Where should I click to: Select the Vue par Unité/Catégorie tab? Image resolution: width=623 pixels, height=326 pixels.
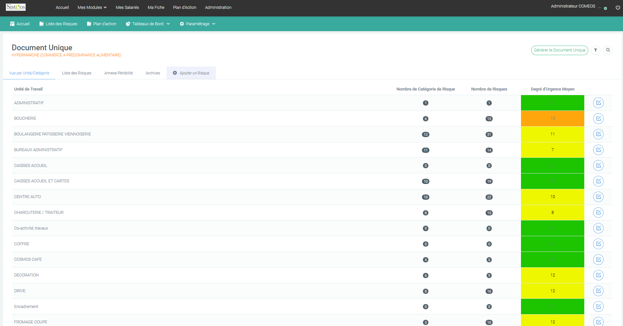coord(29,73)
